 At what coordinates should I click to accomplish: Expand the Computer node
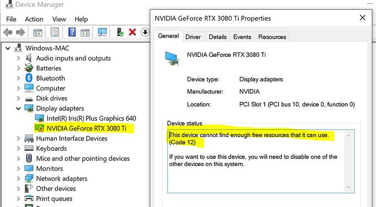pos(19,88)
